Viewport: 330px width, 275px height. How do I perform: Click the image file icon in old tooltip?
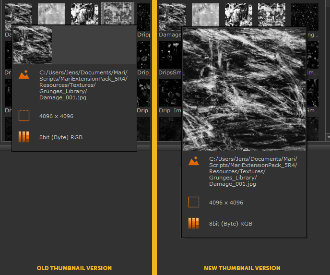pyautogui.click(x=24, y=74)
